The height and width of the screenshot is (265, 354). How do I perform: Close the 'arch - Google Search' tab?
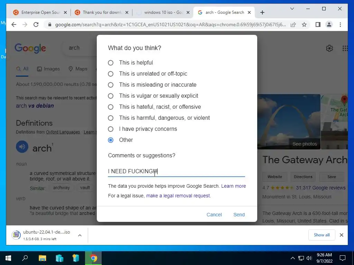pos(249,12)
